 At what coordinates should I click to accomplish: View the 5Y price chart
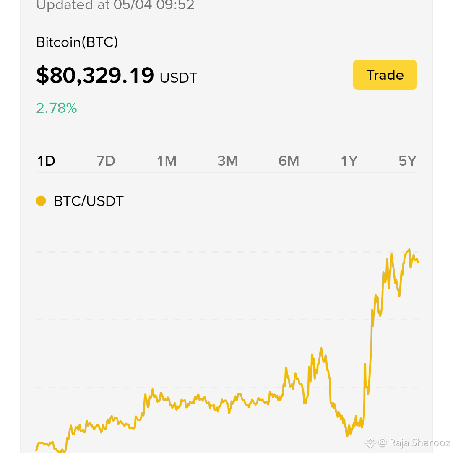pos(408,161)
